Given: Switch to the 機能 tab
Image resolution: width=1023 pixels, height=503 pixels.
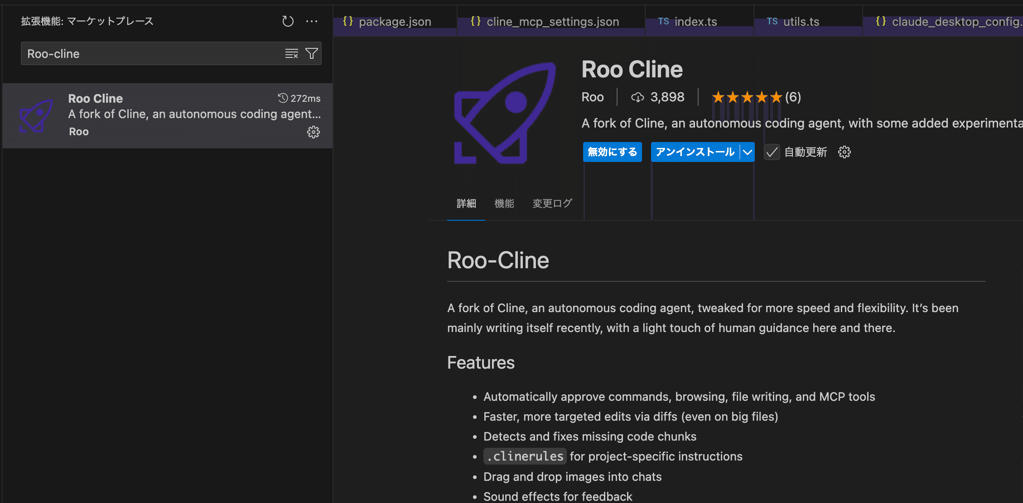Looking at the screenshot, I should click(504, 204).
